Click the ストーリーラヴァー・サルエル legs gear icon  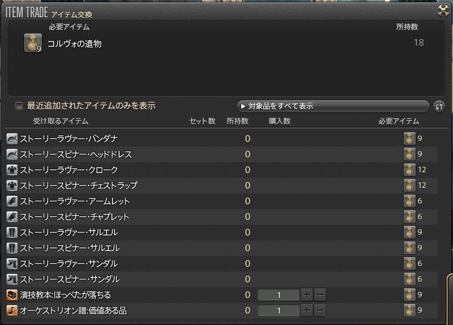[12, 232]
